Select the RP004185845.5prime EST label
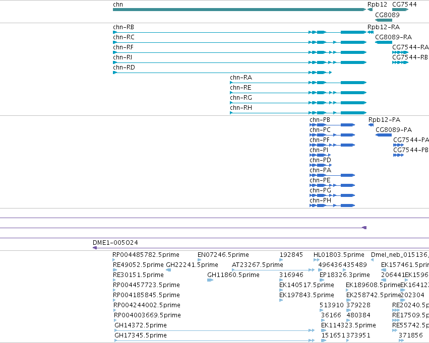 pyautogui.click(x=146, y=295)
